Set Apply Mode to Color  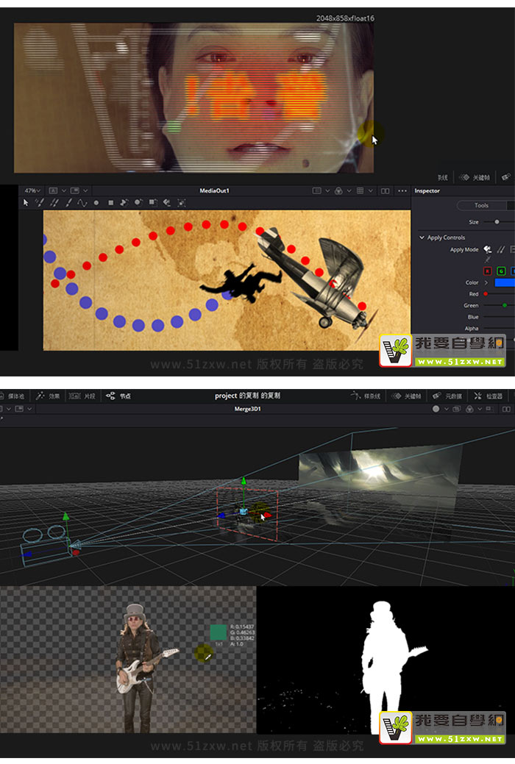click(x=487, y=249)
